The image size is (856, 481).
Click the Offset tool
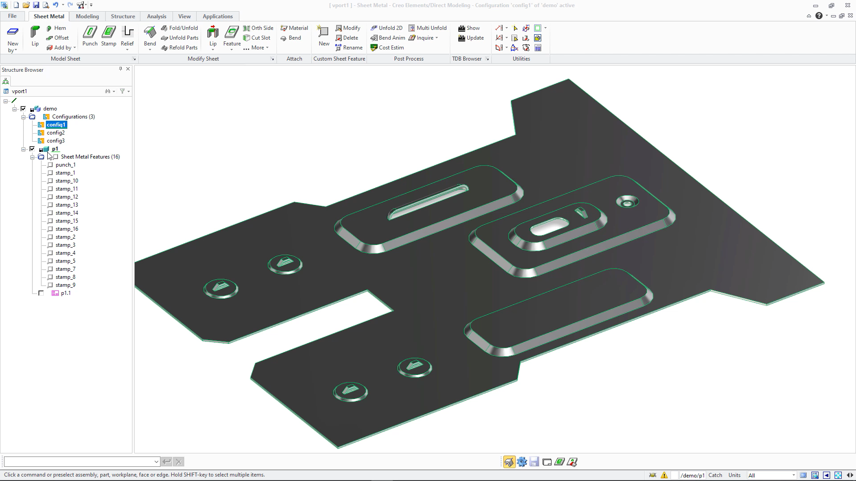(58, 38)
